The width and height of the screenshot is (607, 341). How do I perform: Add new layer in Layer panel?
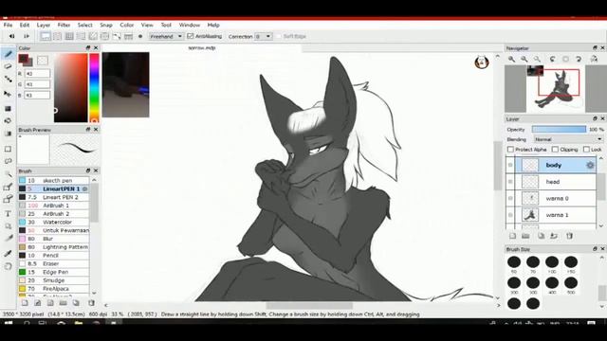(x=512, y=236)
